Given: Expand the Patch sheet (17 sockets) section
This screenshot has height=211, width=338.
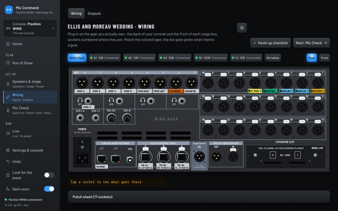Looking at the screenshot, I should [199, 197].
